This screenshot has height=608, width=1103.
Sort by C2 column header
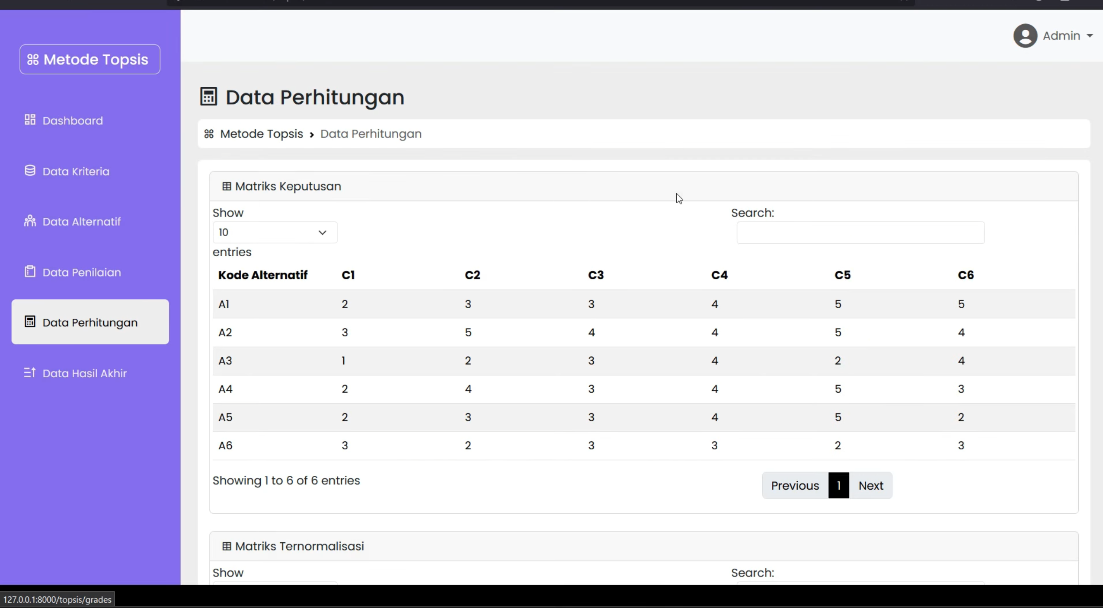(x=472, y=275)
